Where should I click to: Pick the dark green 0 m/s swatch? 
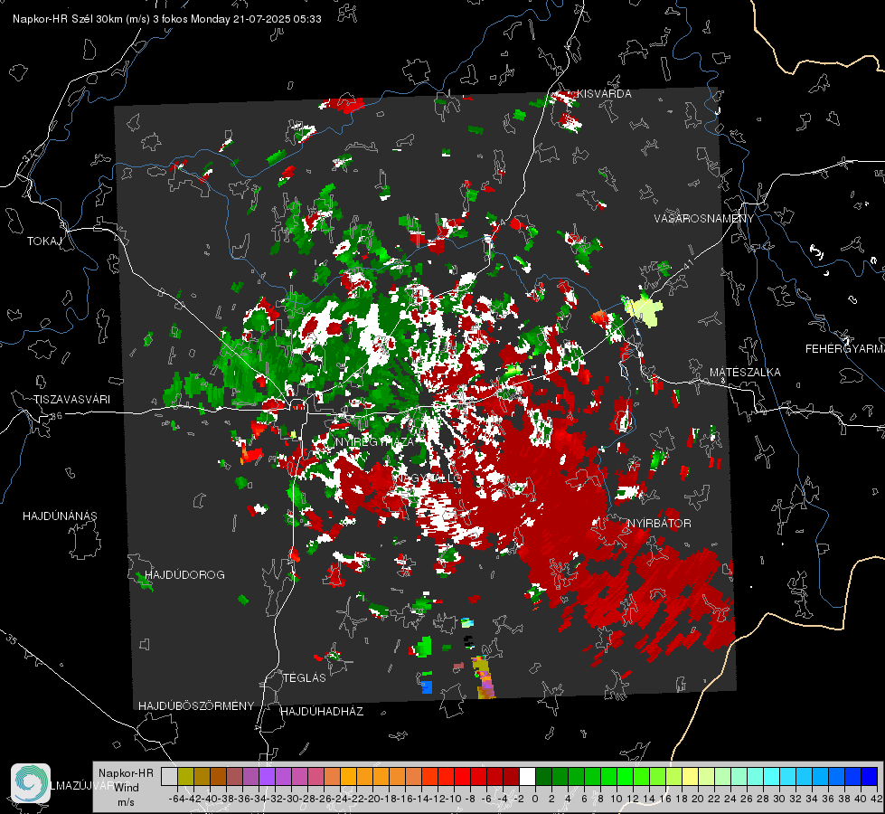click(543, 777)
